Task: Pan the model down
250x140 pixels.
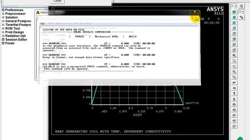Action: (234, 99)
